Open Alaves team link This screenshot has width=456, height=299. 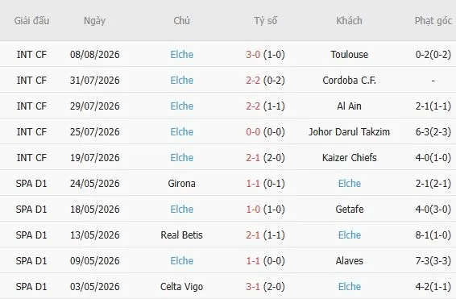[x=350, y=261]
